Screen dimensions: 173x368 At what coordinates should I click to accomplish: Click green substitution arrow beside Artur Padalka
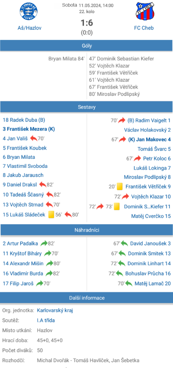pyautogui.click(x=44, y=243)
